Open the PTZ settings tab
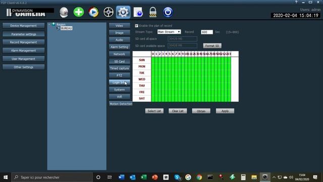The height and width of the screenshot is (182, 323). pos(119,75)
